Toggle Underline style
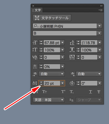Image resolution: width=109 pixels, height=124 pixels. pyautogui.click(x=91, y=92)
